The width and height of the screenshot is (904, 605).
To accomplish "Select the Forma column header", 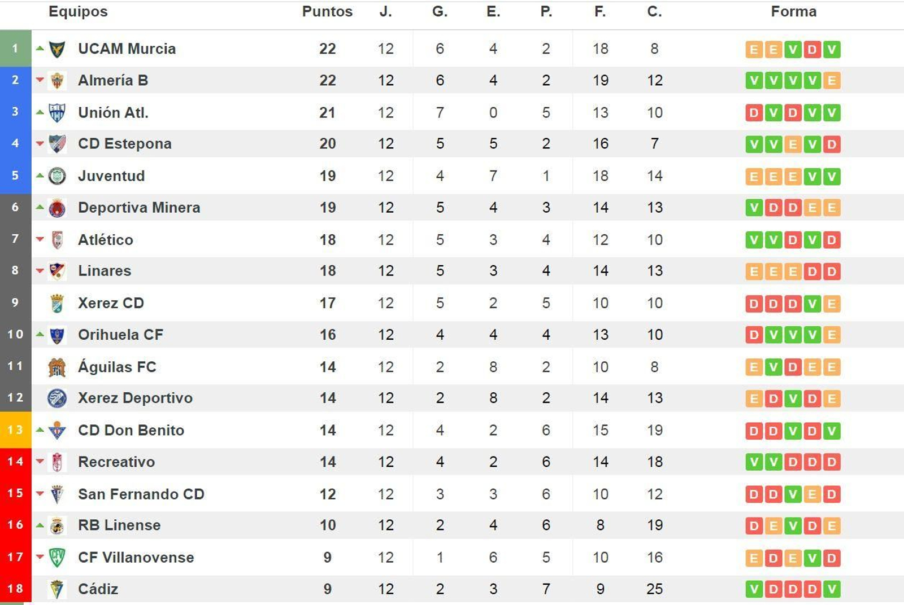I will click(x=794, y=11).
